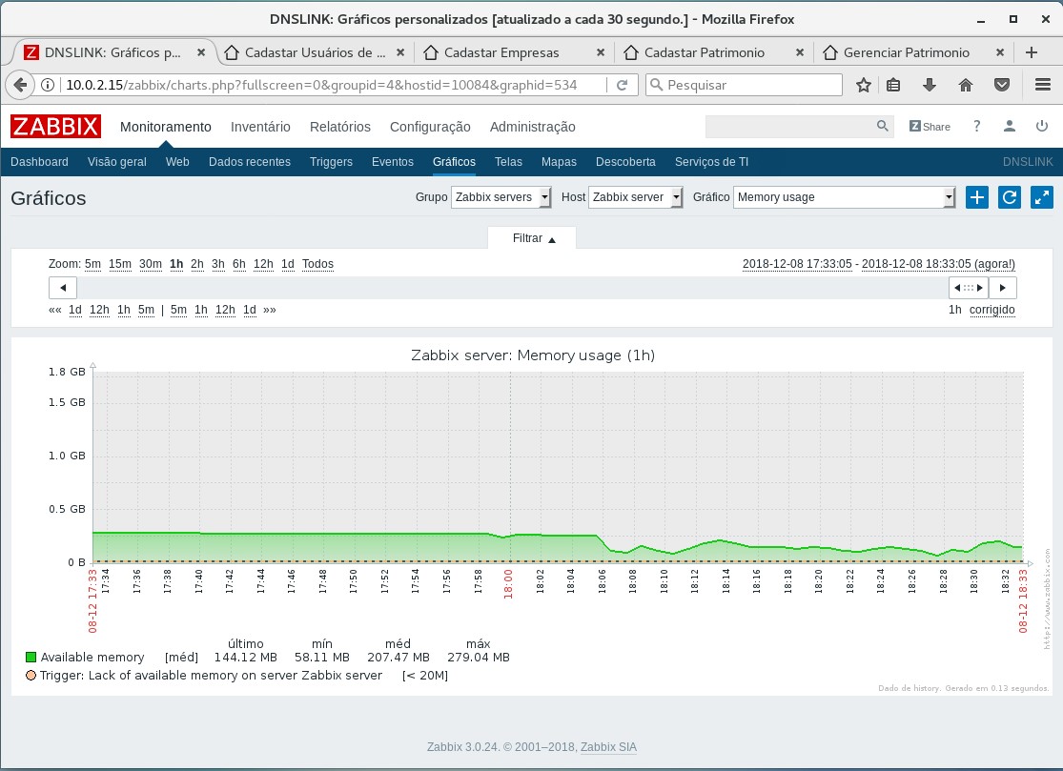Image resolution: width=1063 pixels, height=771 pixels.
Task: Click left arrow on time scrollbar
Action: tap(63, 288)
